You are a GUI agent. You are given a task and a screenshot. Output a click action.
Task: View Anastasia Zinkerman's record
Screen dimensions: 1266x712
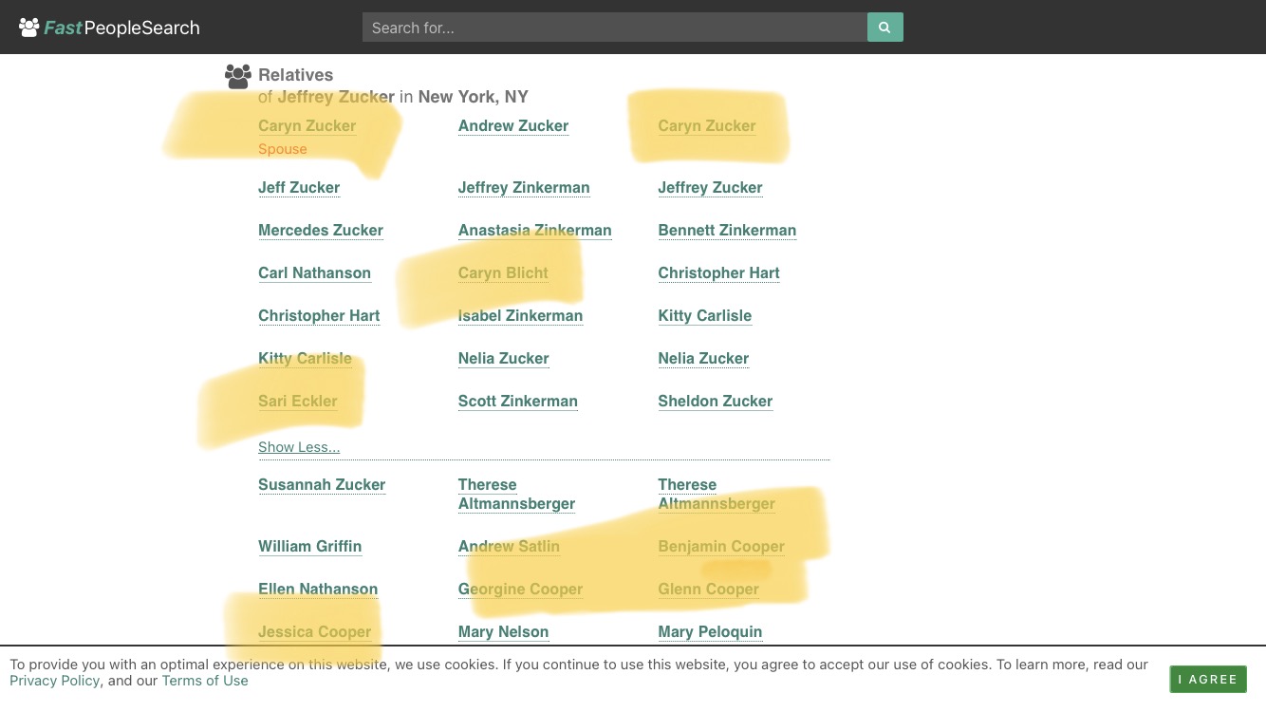coord(534,231)
